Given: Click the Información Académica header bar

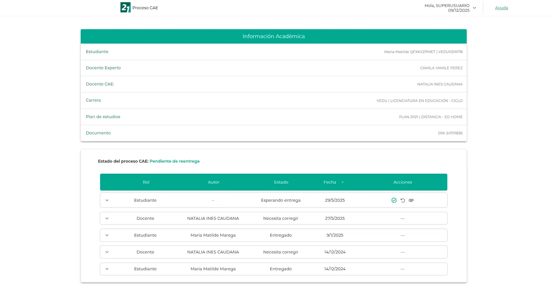Looking at the screenshot, I should tap(274, 36).
